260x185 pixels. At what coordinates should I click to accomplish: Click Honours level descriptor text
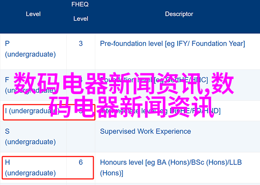[171, 168]
